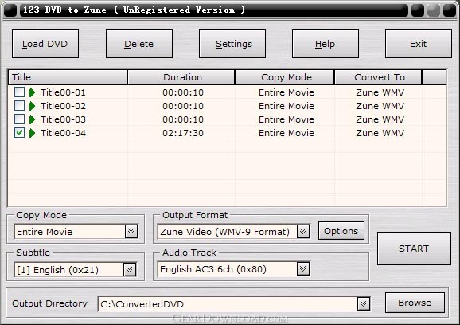Click the green play icon for Title00-01
The image size is (460, 325).
point(32,92)
